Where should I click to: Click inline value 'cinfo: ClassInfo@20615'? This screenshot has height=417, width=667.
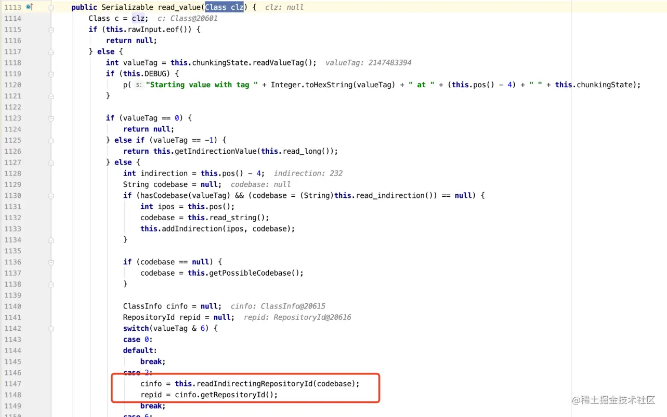[x=278, y=306]
